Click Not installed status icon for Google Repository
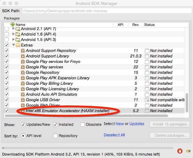This screenshot has height=158, width=193. 147,73
